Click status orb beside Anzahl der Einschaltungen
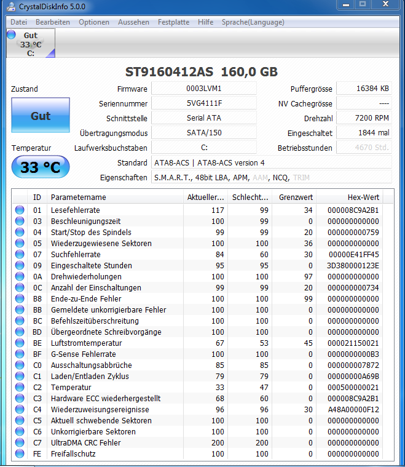Screen dimensions: 405x467 click(x=20, y=287)
